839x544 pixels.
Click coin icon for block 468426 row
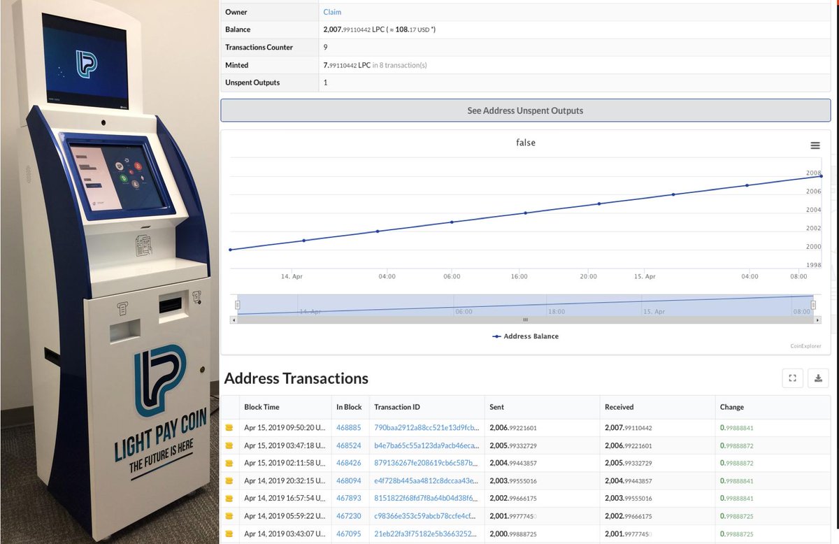point(228,463)
